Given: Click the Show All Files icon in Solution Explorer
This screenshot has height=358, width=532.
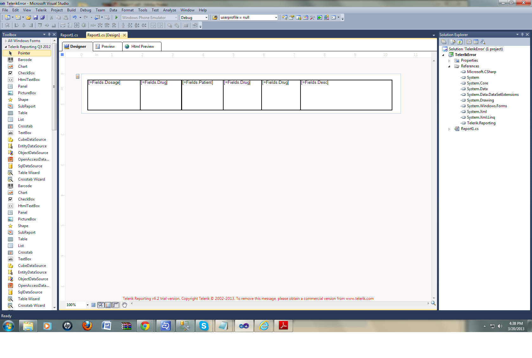Looking at the screenshot, I should coord(453,42).
